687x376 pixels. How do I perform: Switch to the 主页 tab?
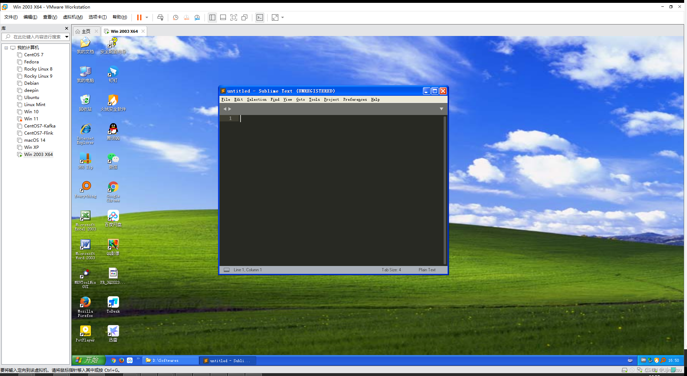[86, 31]
